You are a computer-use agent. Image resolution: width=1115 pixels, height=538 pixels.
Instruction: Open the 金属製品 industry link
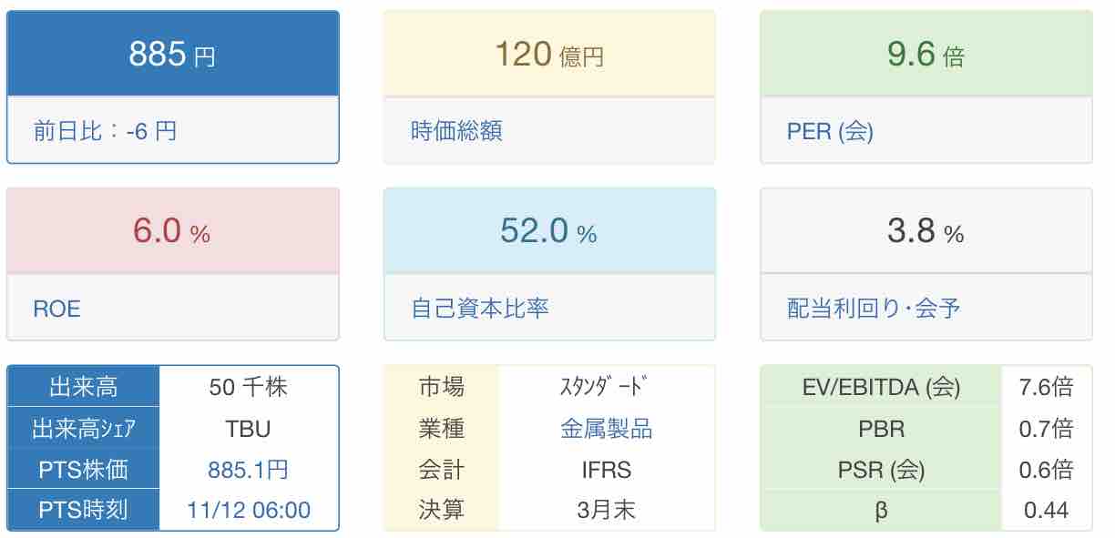[x=607, y=429]
